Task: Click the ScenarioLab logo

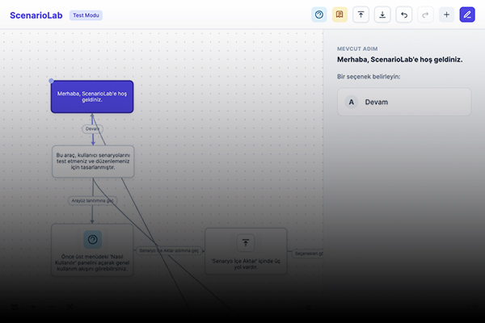Action: [36, 15]
